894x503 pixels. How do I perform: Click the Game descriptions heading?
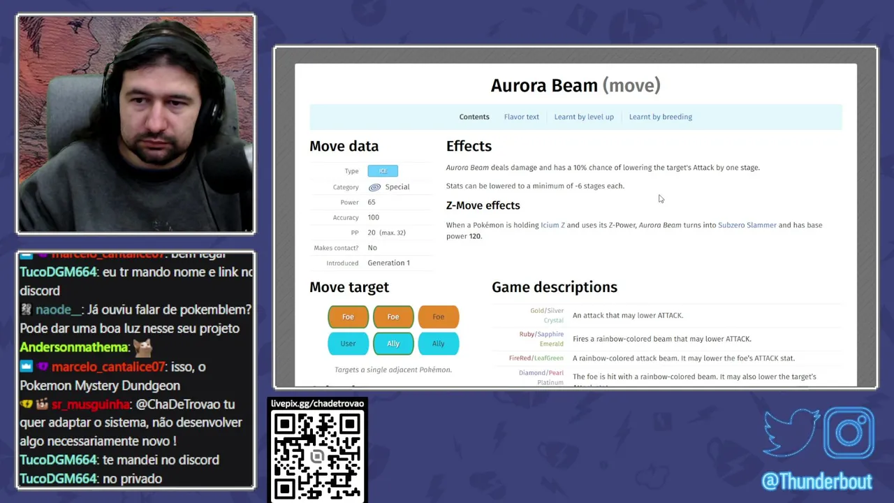[x=555, y=287]
